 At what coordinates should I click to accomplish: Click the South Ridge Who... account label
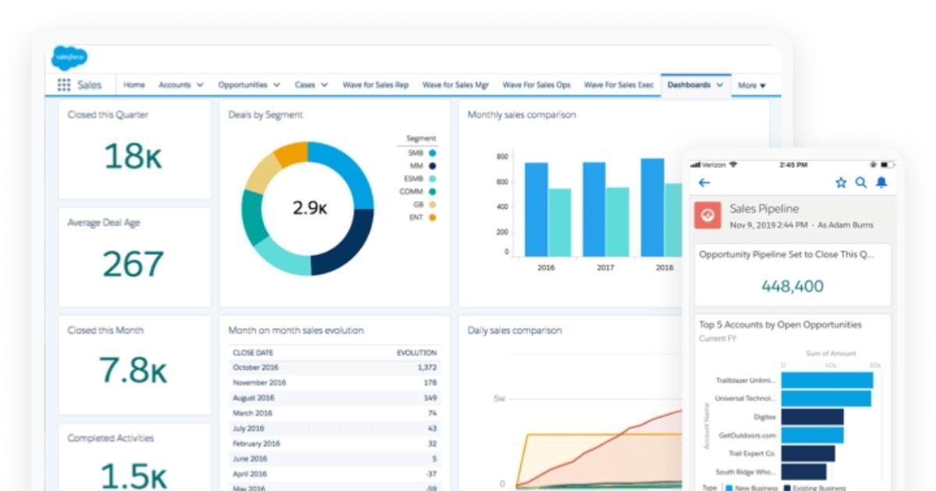click(x=746, y=472)
